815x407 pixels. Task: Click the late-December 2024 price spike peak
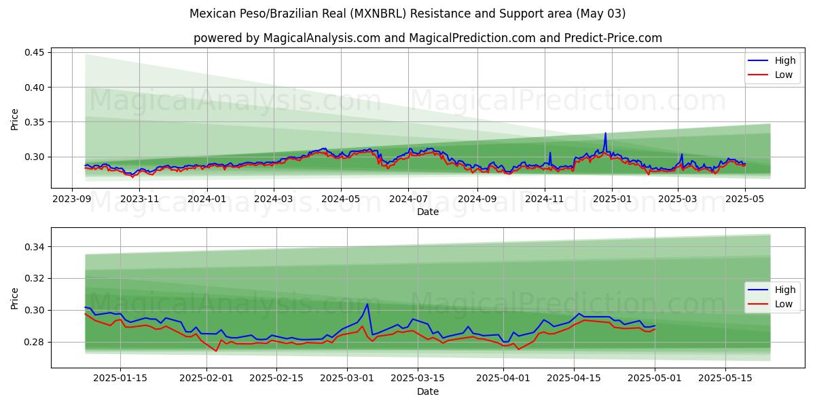[605, 133]
